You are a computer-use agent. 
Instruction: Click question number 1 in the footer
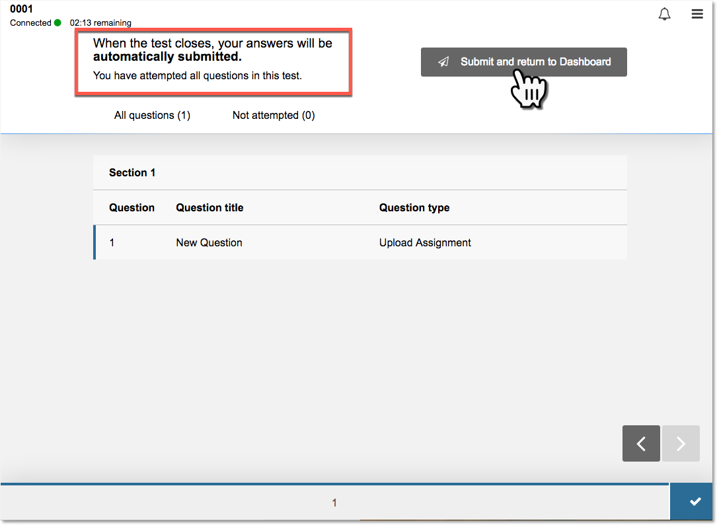pos(334,503)
